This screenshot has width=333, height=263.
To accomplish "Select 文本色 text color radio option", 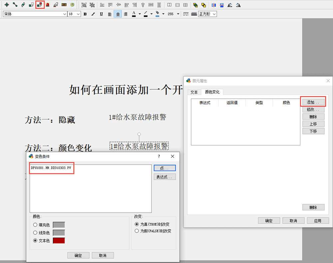I will 35,240.
